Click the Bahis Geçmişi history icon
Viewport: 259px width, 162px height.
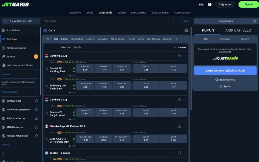217,80
